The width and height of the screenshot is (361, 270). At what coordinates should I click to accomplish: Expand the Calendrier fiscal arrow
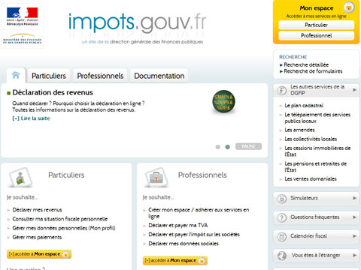[354, 236]
